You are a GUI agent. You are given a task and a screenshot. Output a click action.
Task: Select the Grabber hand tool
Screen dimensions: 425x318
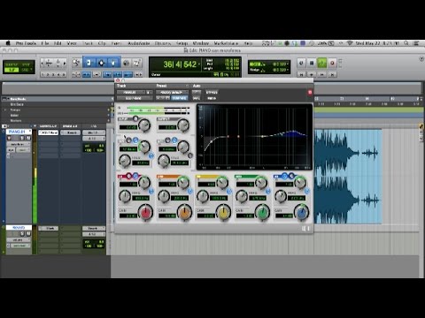pyautogui.click(x=113, y=63)
